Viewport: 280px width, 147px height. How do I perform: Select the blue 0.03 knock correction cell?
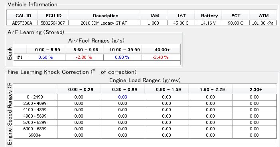point(123,97)
